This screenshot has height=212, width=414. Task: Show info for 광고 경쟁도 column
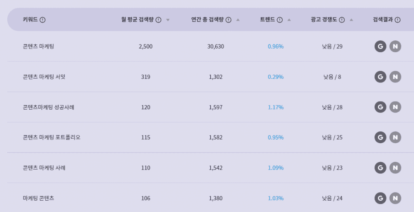(342, 20)
